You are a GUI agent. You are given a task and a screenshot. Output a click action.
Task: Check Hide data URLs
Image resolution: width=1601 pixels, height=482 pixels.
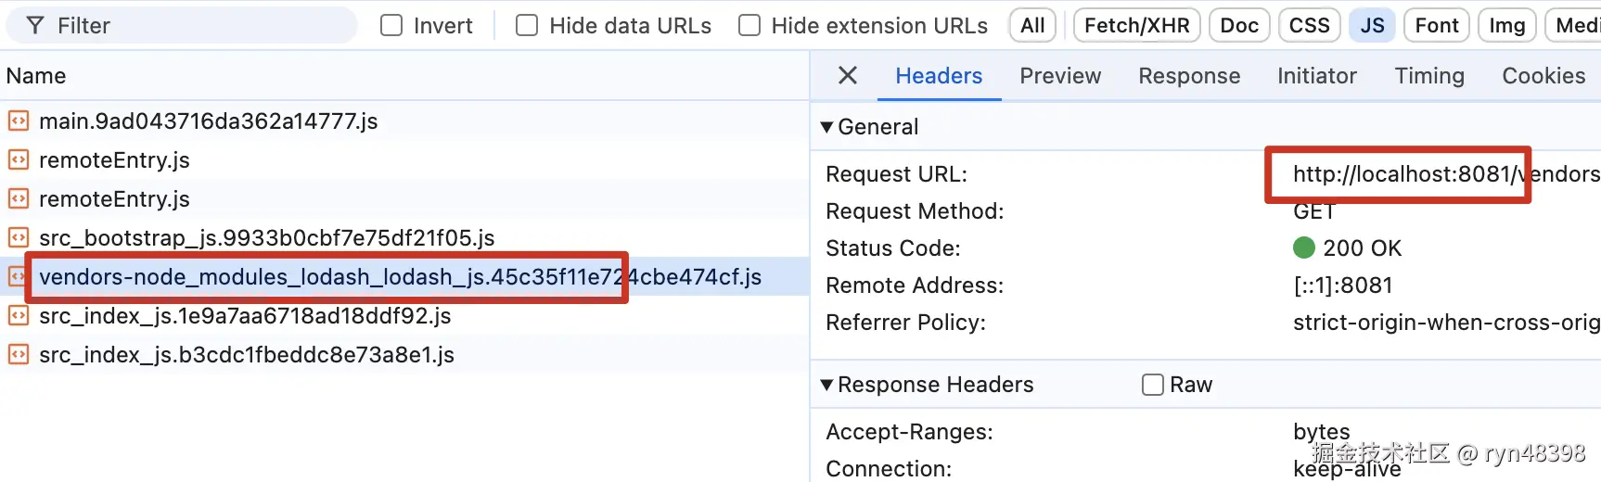pos(527,25)
